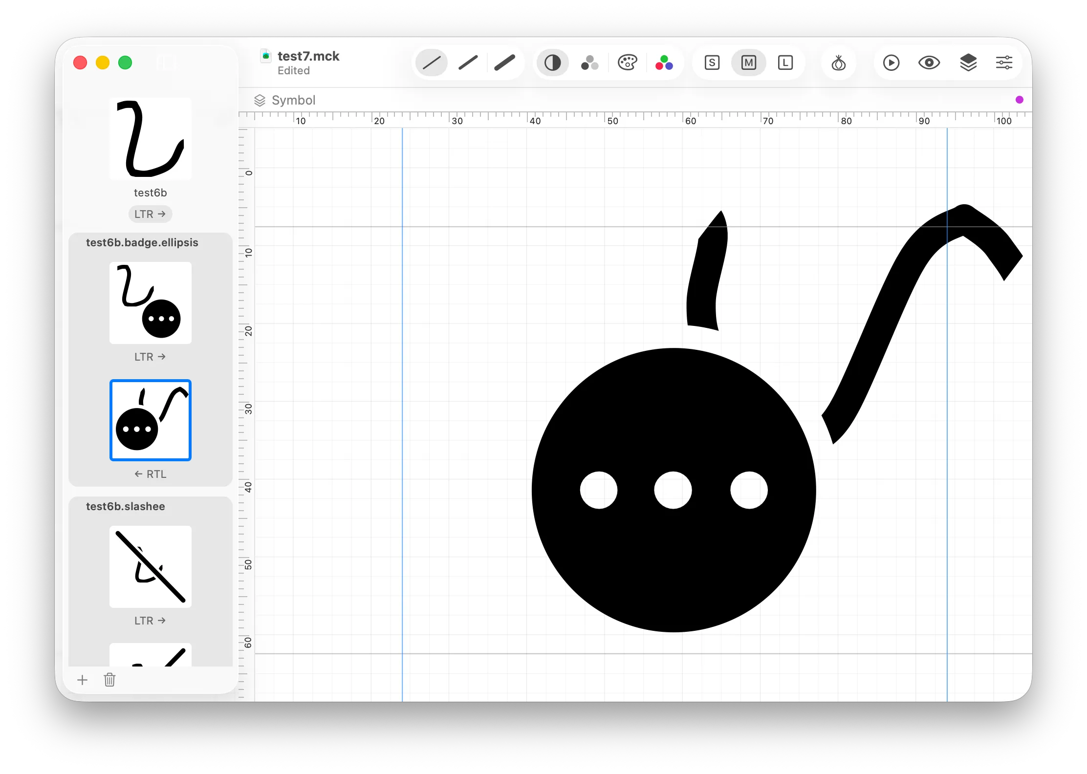Click the test7.mck document title

[x=308, y=56]
